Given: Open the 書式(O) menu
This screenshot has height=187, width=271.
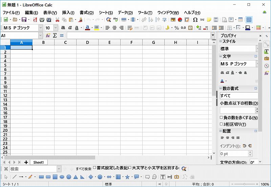Looking at the screenshot, I should [86, 12].
